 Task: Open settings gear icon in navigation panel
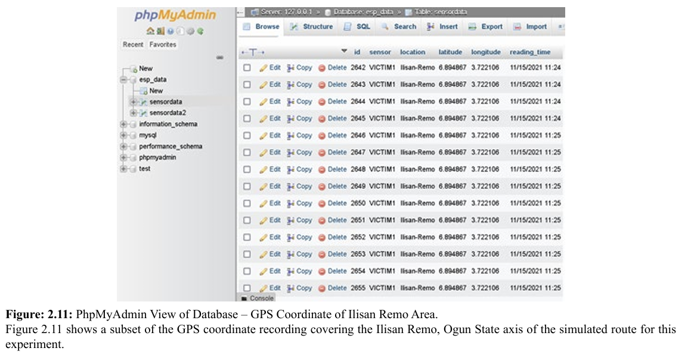coord(191,31)
